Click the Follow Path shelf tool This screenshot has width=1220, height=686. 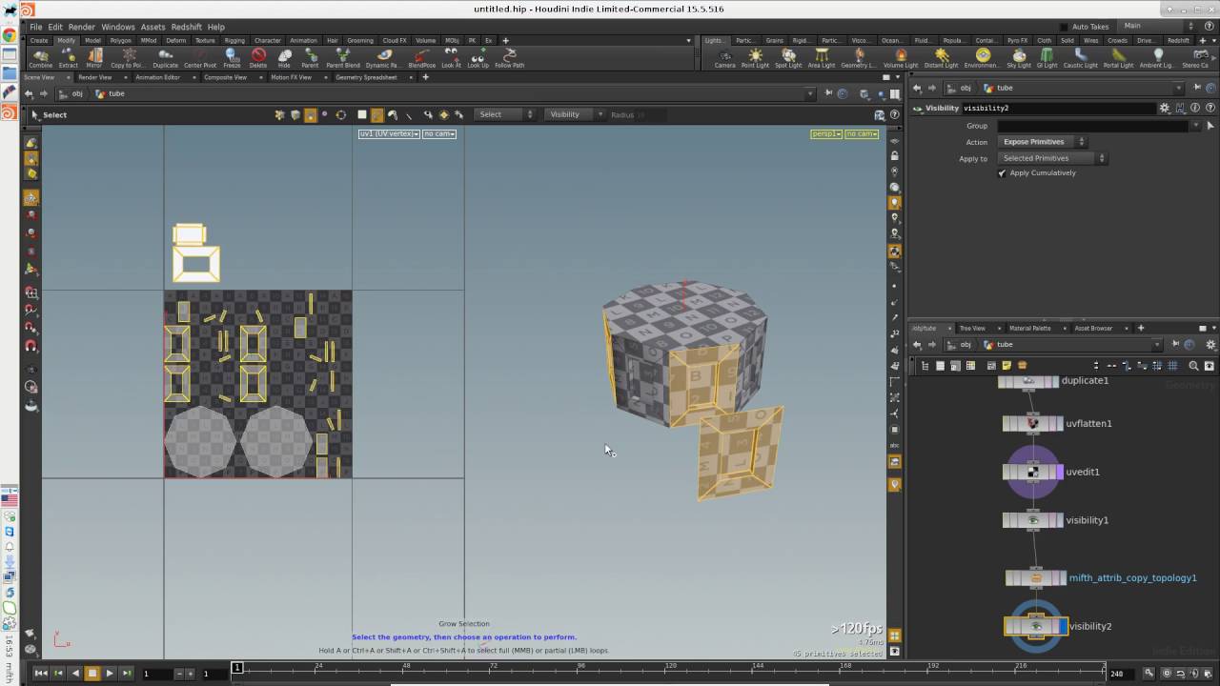[x=509, y=58]
